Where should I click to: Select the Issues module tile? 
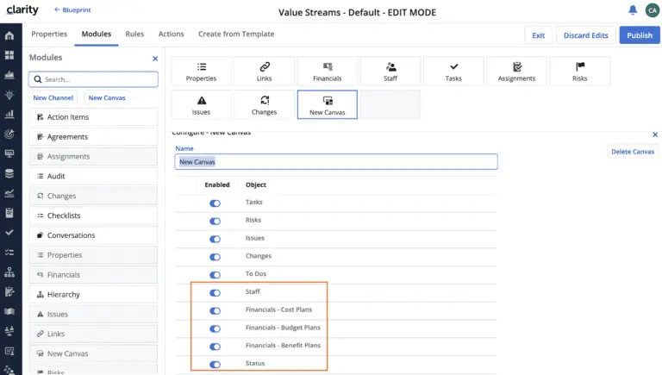pos(201,104)
